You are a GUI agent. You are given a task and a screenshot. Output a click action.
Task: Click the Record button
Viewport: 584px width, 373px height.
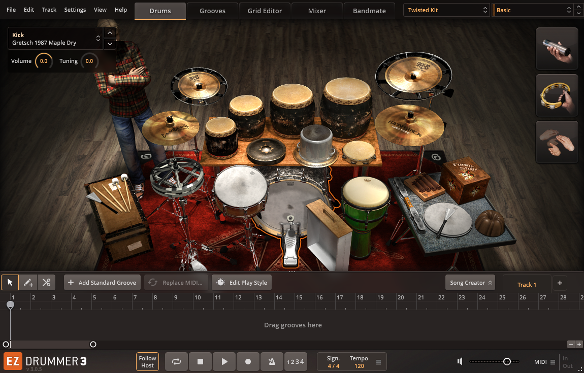(248, 362)
